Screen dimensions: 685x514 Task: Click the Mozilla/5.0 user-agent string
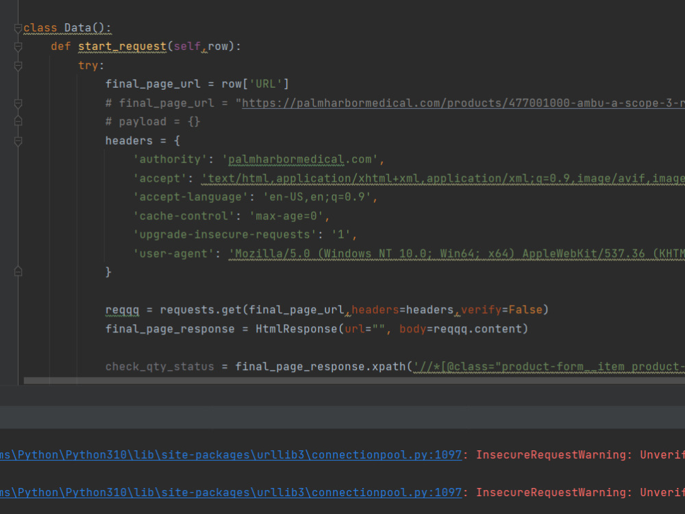457,254
